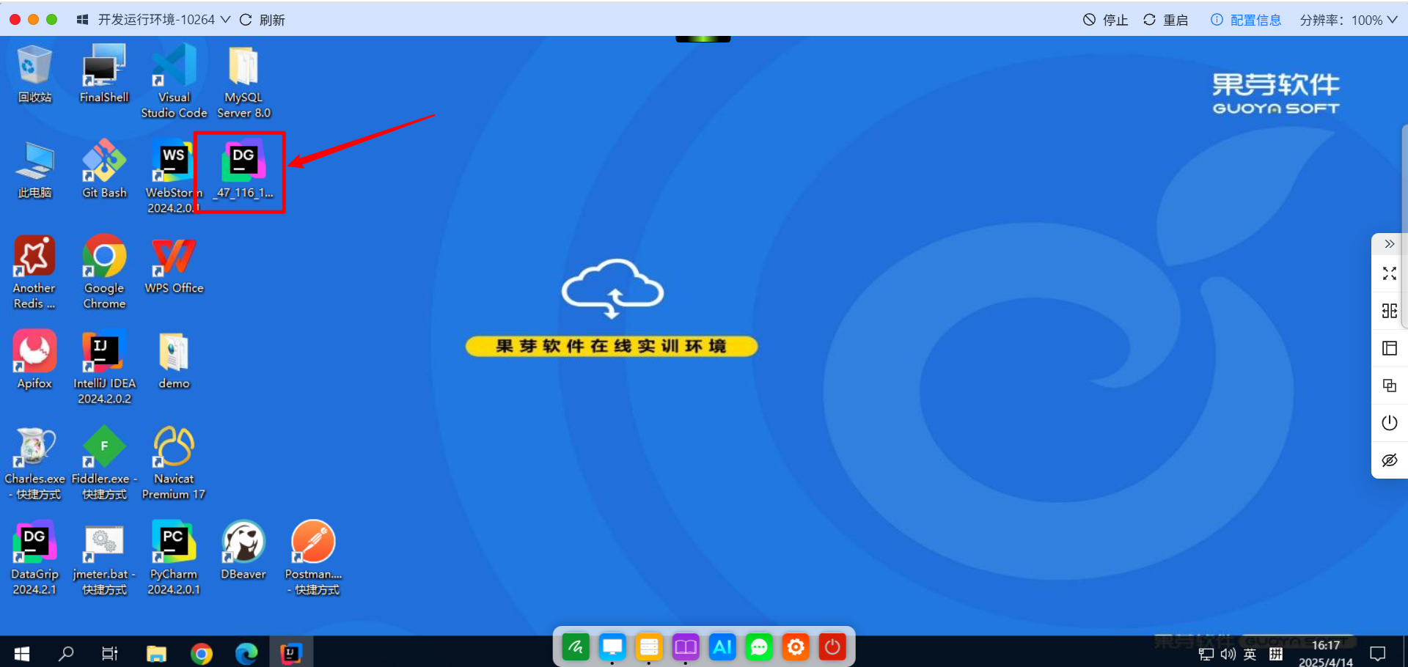Click the power icon in right side panel

[x=1390, y=423]
